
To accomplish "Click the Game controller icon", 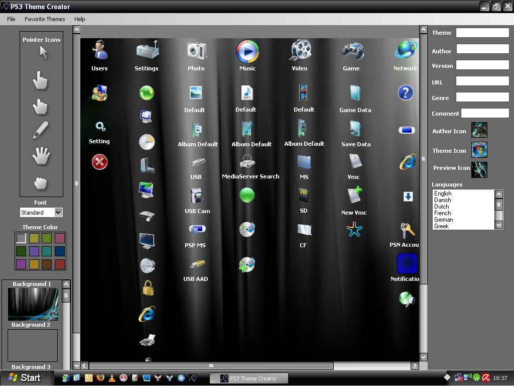I will point(351,51).
